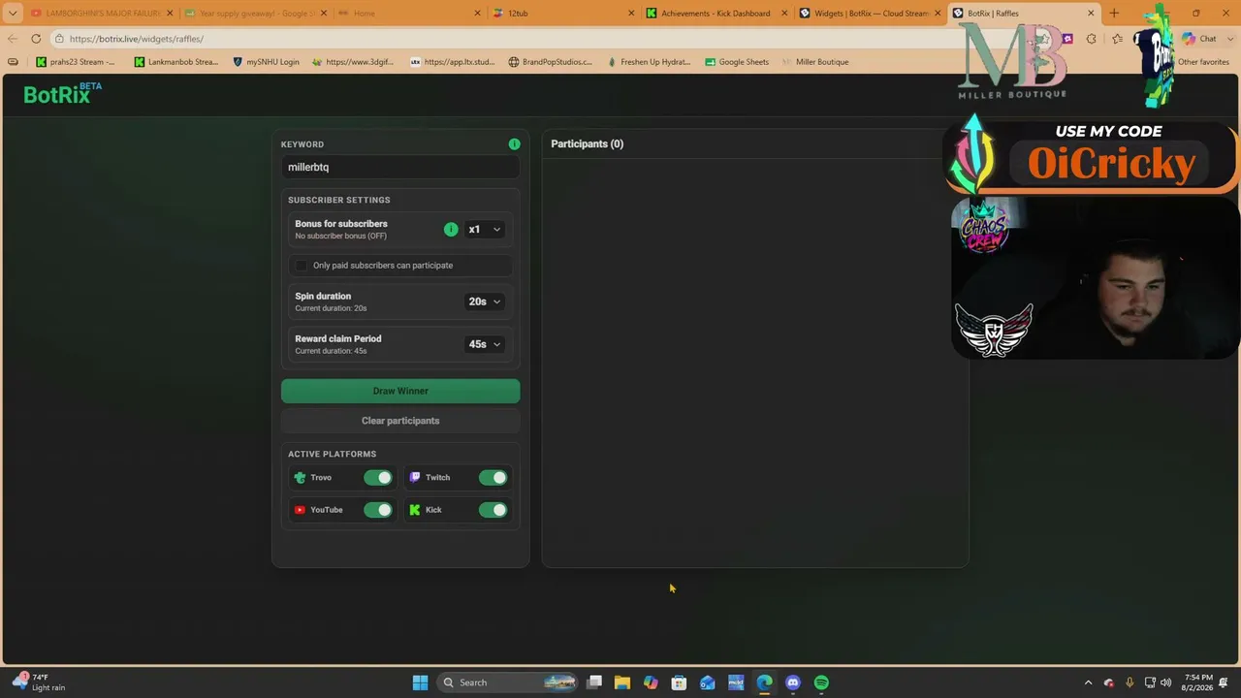Image resolution: width=1241 pixels, height=698 pixels.
Task: Open the Google Sheets bookmark
Action: point(737,62)
